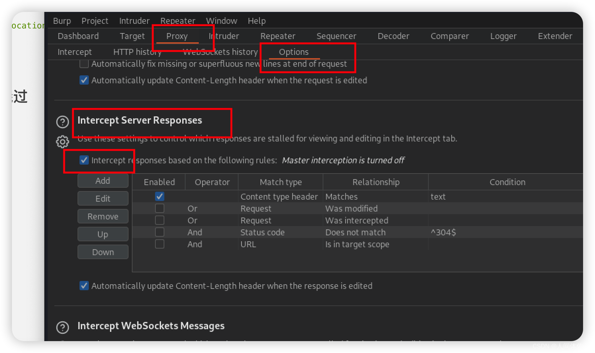
Task: Open the Intruder menu in menu bar
Action: click(134, 21)
